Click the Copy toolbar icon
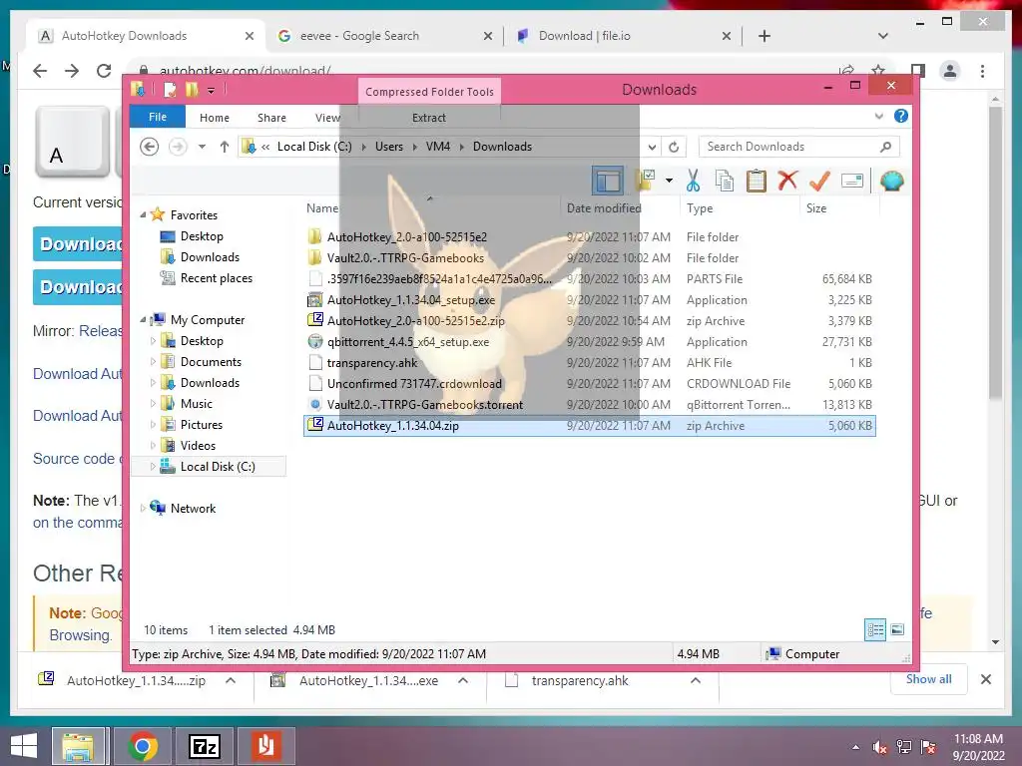This screenshot has height=766, width=1022. coord(725,181)
